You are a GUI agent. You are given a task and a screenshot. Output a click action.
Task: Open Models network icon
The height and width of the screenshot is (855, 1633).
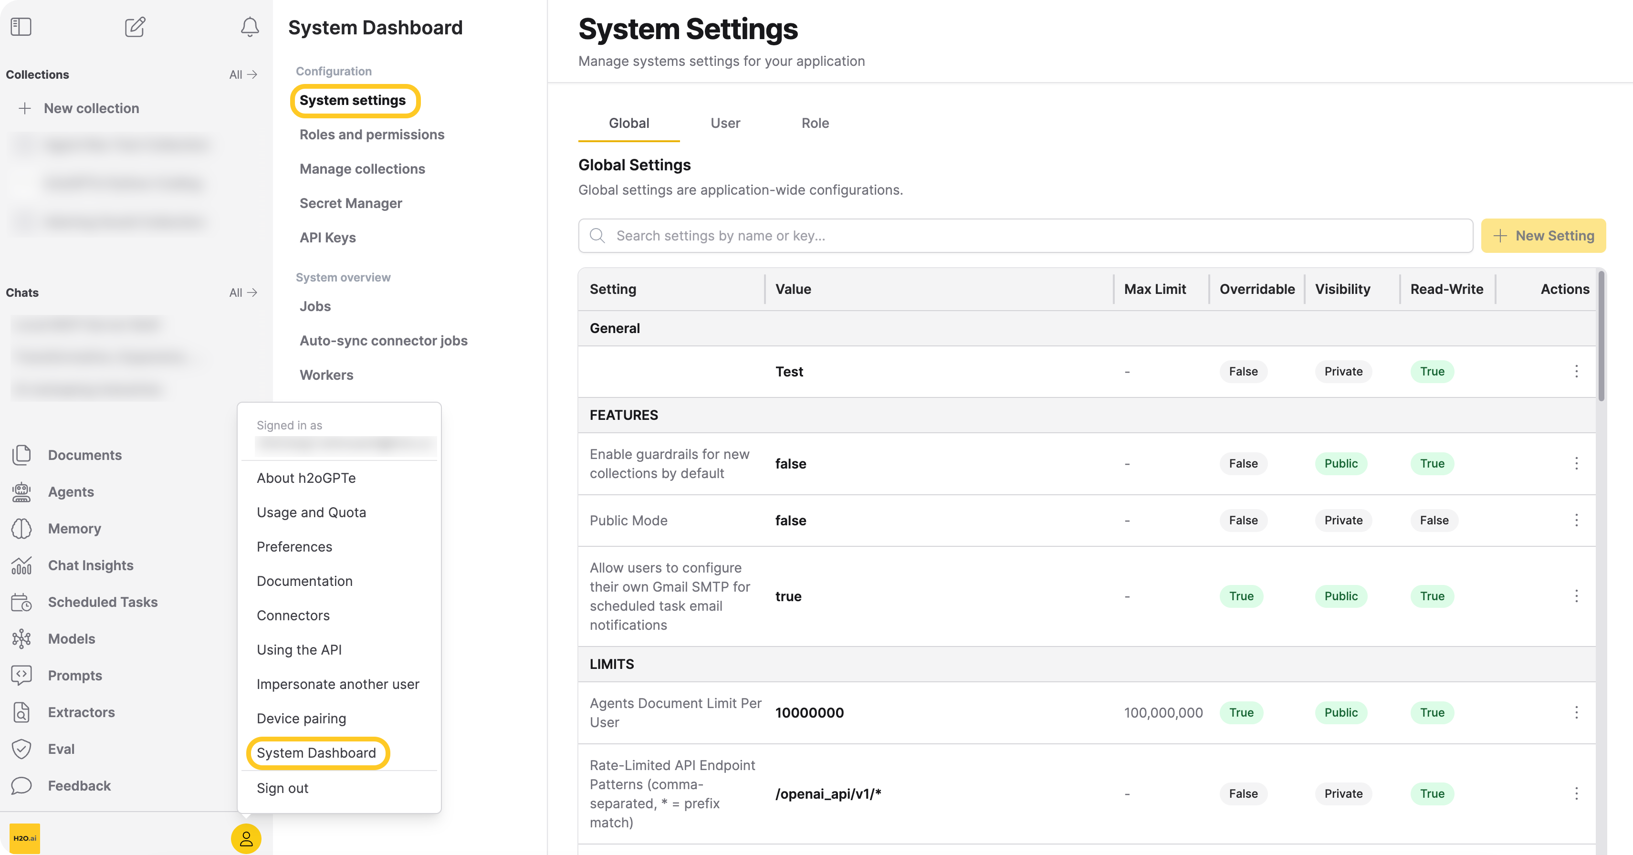21,639
